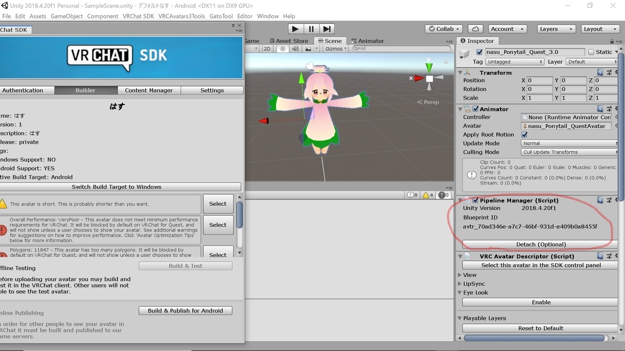Toggle the Pipeline Manager script checkbox
Viewport: 625px width, 351px height.
[x=476, y=200]
